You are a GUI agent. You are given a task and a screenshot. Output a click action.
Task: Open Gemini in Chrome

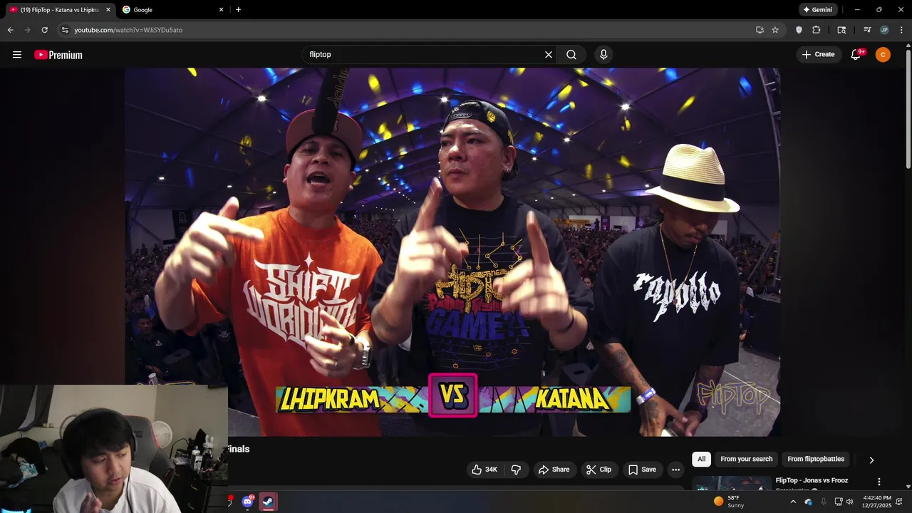click(x=818, y=10)
